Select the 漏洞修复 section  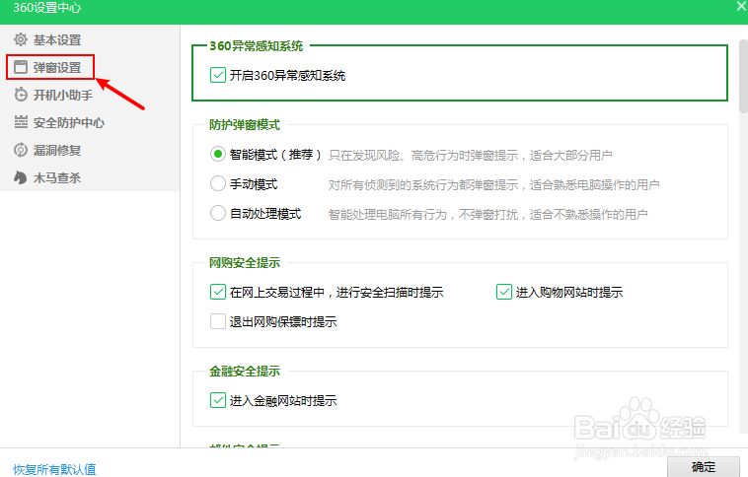57,151
